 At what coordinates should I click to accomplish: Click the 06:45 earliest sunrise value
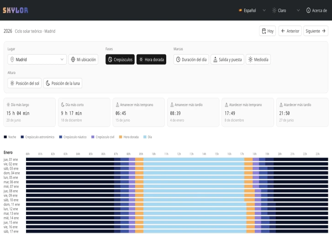pos(121,113)
